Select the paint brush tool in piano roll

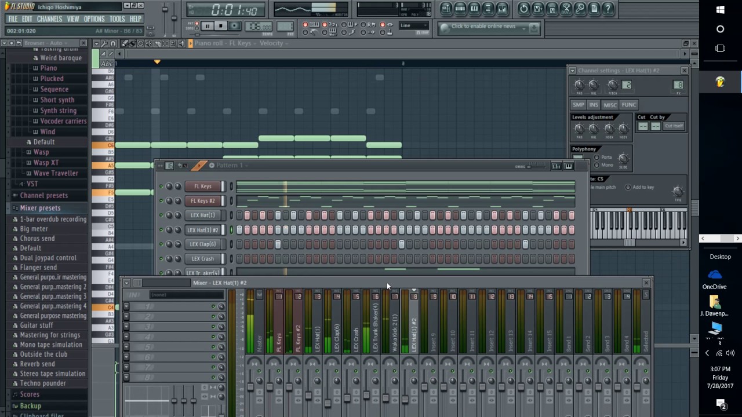(132, 43)
